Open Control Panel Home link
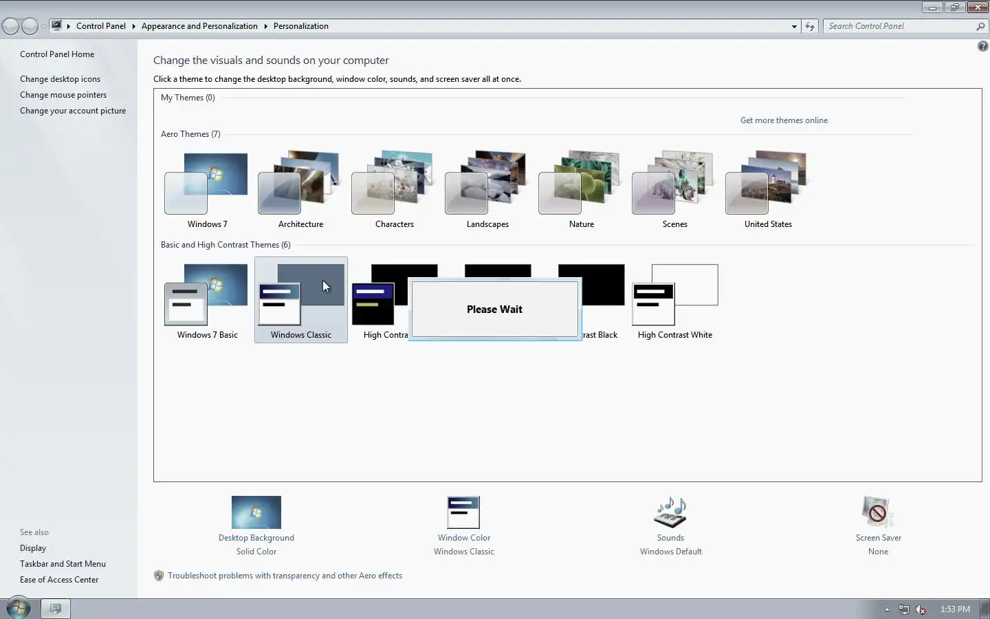Viewport: 990px width, 619px height. click(57, 54)
